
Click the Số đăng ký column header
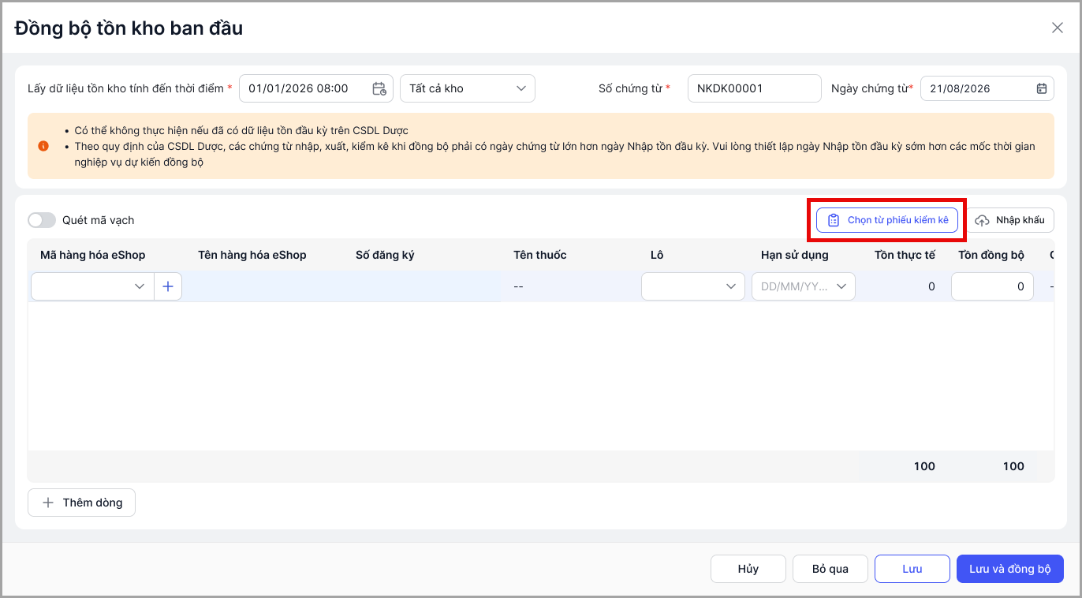click(x=385, y=255)
